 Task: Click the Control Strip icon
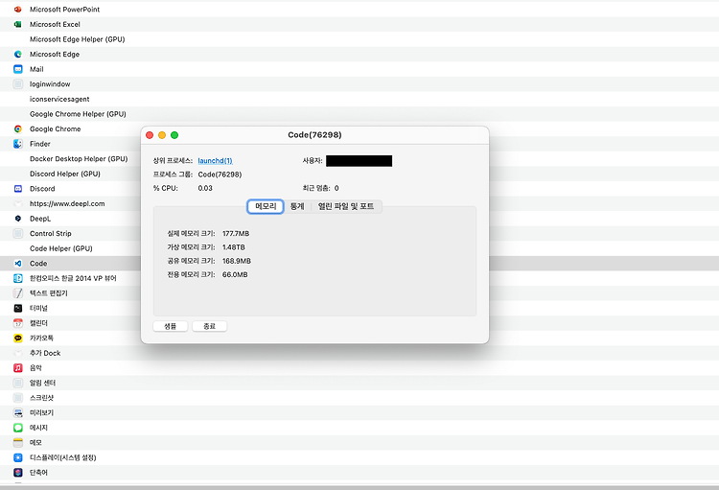(18, 234)
